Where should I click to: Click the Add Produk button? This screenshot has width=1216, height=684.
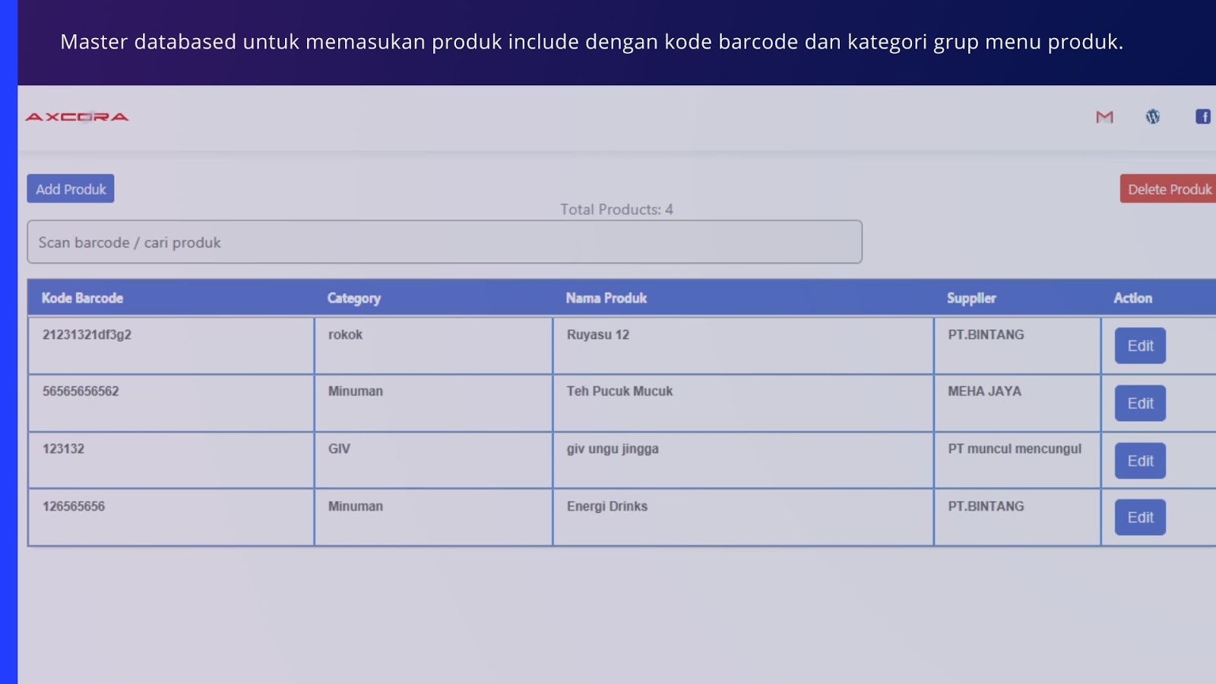coord(71,188)
